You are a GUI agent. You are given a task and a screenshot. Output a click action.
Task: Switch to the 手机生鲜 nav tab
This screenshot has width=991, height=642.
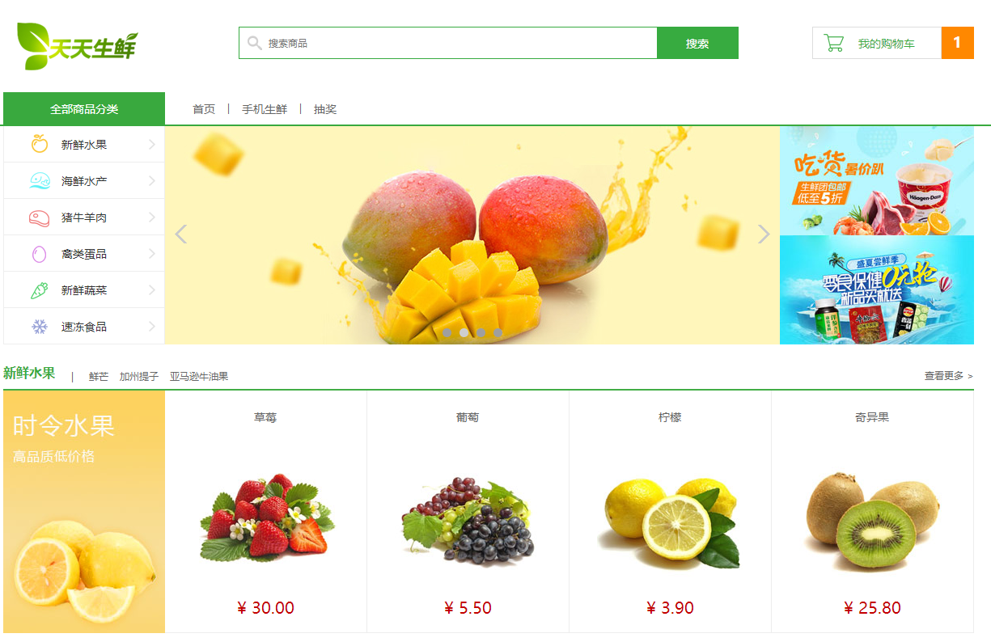click(265, 109)
